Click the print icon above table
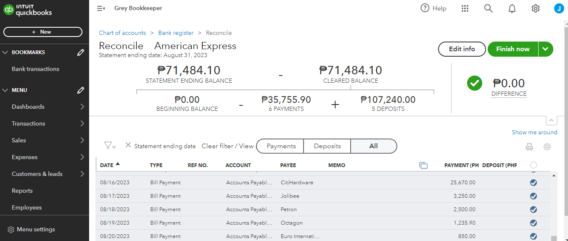568x241 pixels. (529, 147)
